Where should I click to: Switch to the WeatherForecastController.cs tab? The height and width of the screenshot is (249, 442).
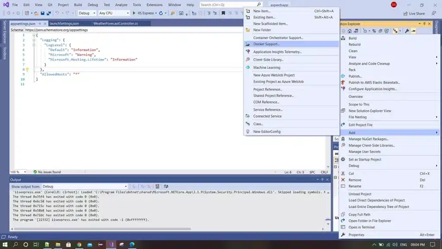click(116, 24)
